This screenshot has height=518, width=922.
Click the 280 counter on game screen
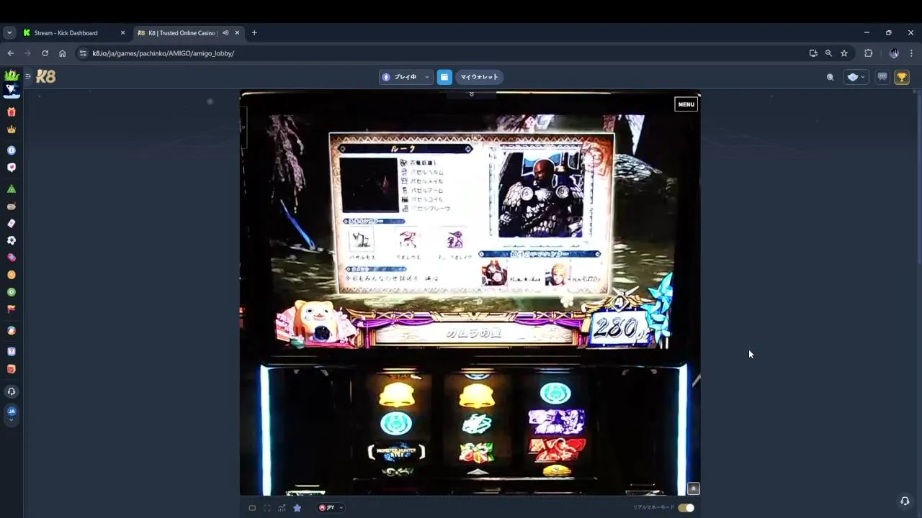point(619,328)
